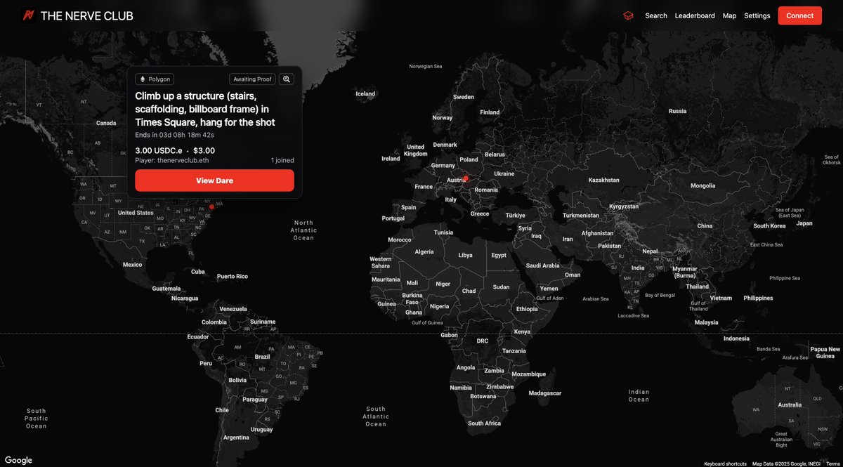Click the Polygon chain badge

point(155,79)
